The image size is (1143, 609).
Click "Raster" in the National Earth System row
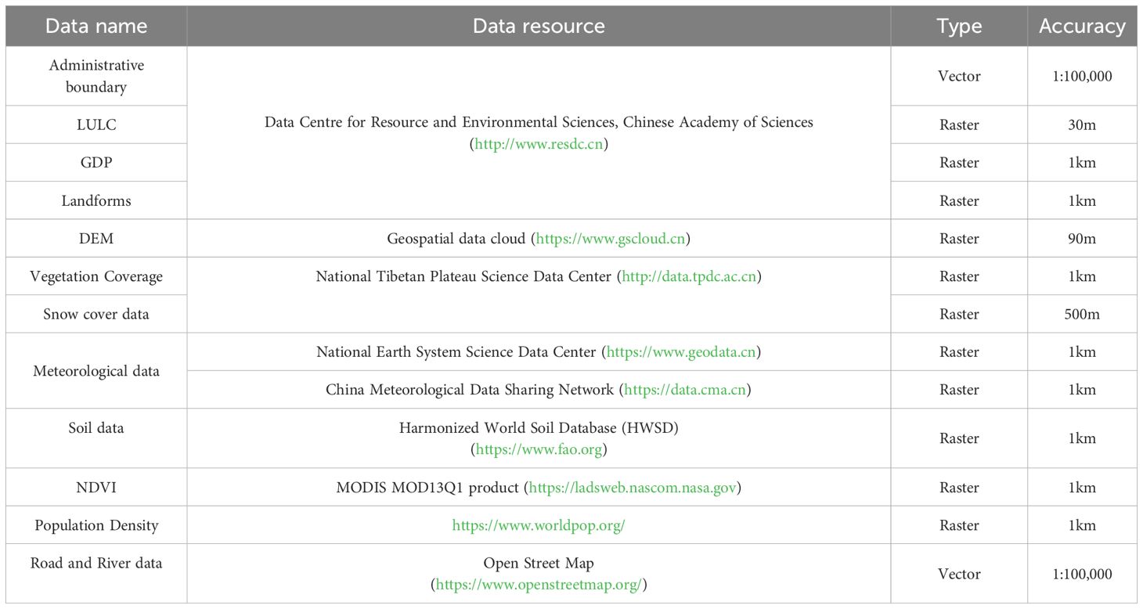959,352
